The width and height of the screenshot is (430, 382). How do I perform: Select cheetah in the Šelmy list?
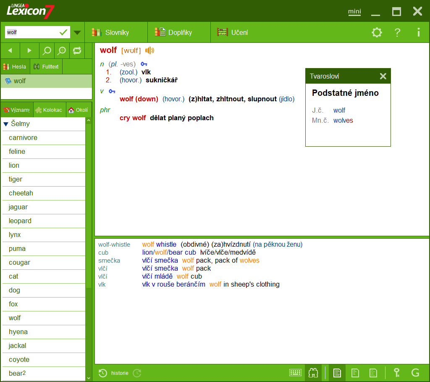point(44,193)
